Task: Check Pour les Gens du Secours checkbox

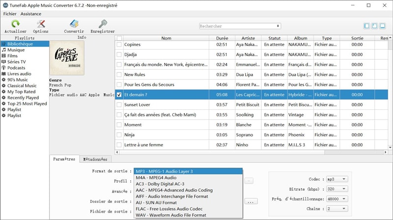Action: tap(119, 84)
